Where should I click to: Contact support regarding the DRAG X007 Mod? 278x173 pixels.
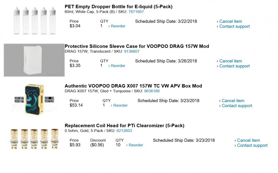click(237, 106)
